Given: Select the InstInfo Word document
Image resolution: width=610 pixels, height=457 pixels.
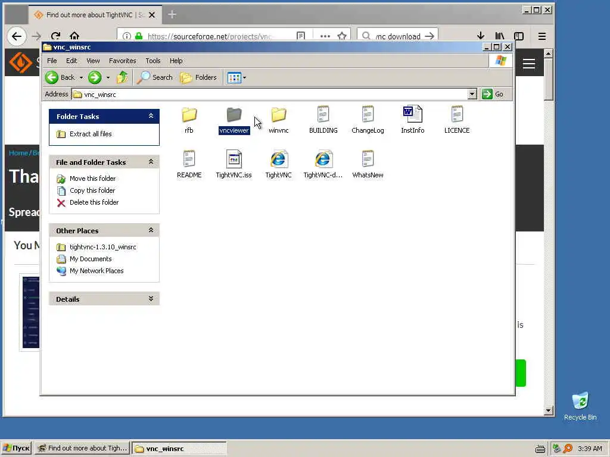Looking at the screenshot, I should pyautogui.click(x=412, y=120).
